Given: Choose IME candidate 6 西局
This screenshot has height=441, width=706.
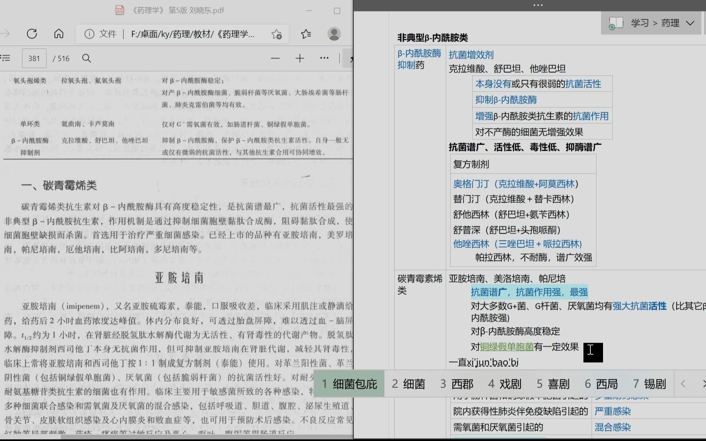Looking at the screenshot, I should (x=601, y=384).
